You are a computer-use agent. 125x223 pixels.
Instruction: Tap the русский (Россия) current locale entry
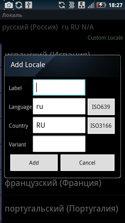coord(48,27)
